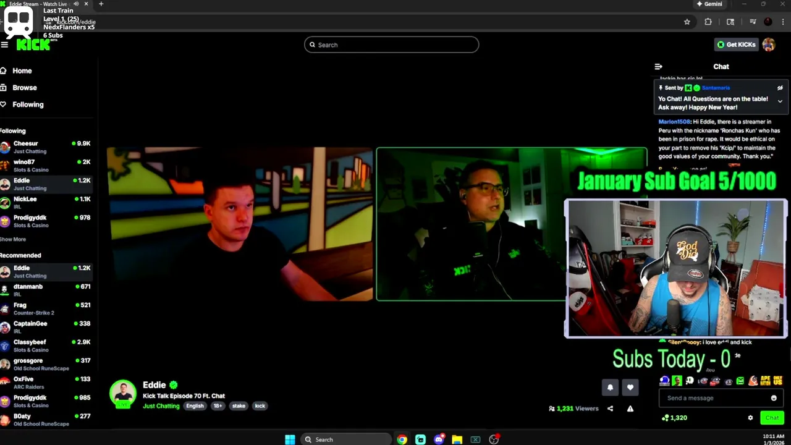Image resolution: width=791 pixels, height=445 pixels.
Task: Click the green Chat send button
Action: [772, 418]
